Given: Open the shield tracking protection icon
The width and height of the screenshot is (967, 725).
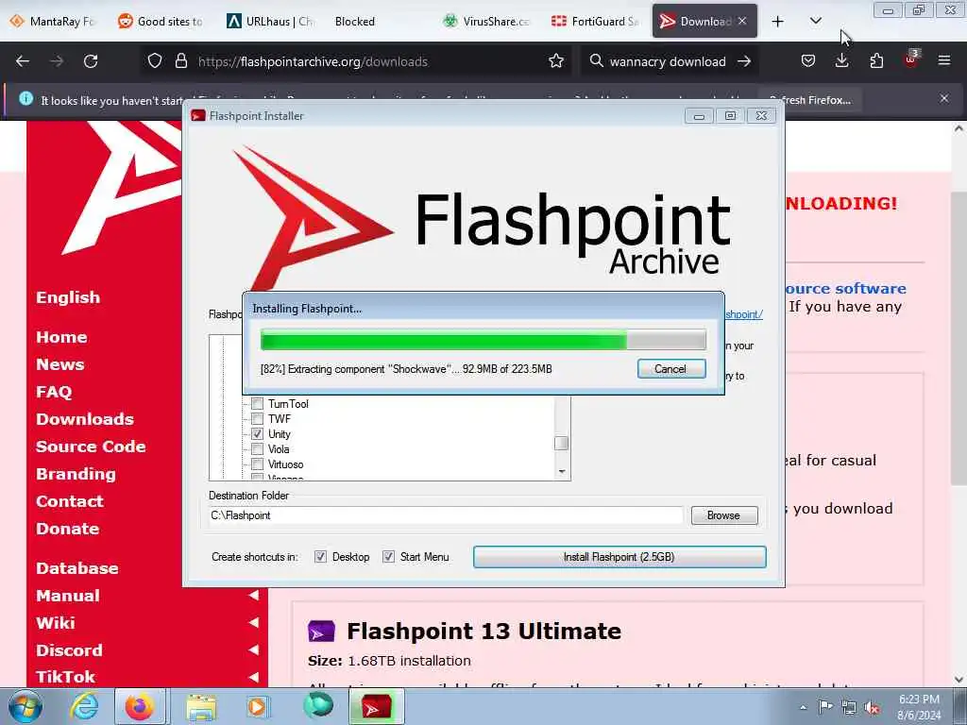Looking at the screenshot, I should click(x=155, y=61).
